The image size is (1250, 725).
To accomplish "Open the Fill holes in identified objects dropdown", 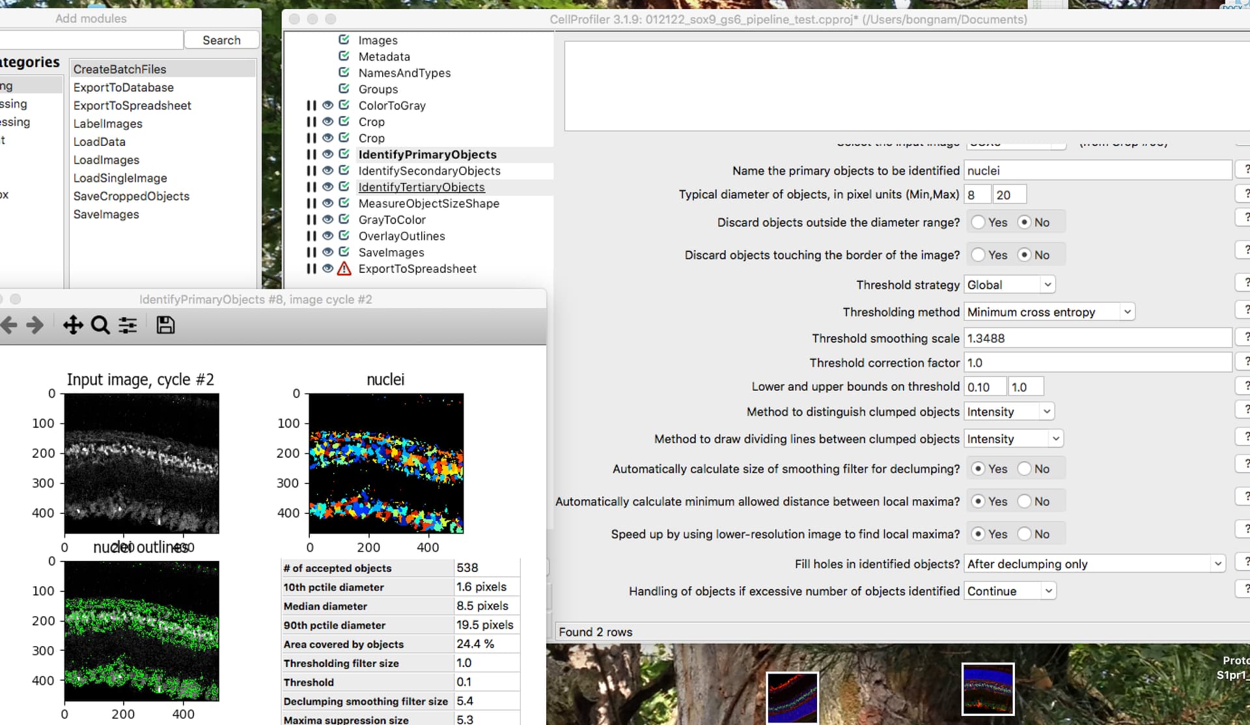I will click(1094, 564).
